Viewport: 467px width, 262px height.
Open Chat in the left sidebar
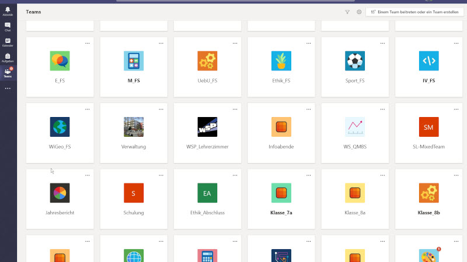click(8, 27)
